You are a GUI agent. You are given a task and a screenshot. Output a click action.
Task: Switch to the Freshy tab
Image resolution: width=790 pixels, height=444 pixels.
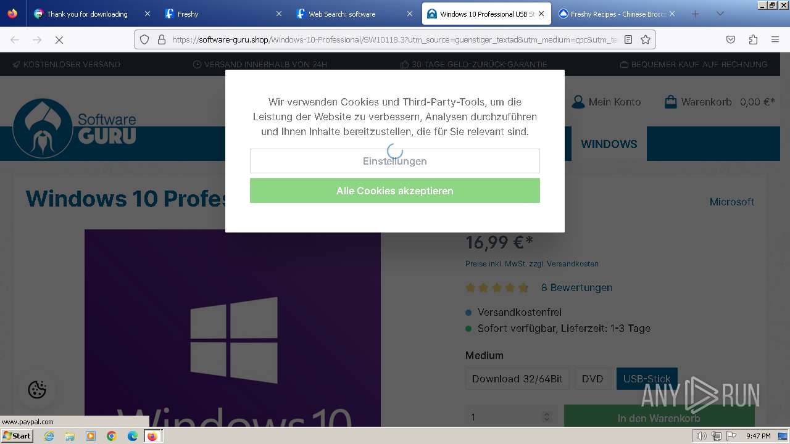[x=222, y=14]
